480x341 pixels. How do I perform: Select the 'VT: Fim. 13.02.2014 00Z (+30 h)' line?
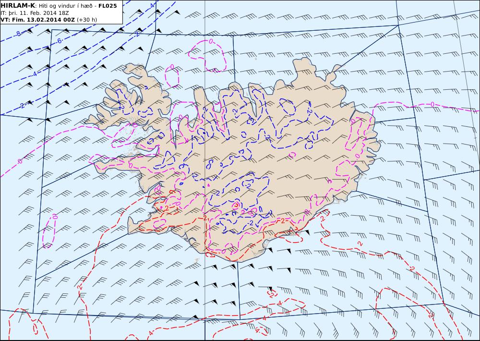point(48,20)
